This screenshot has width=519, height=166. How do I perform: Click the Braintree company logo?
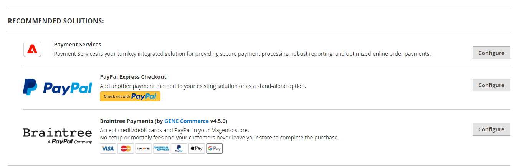58,136
